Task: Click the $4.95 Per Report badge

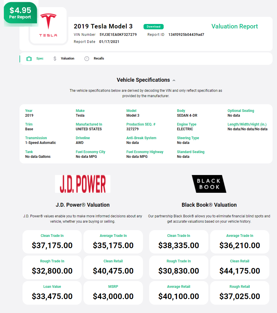Action: 20,13
